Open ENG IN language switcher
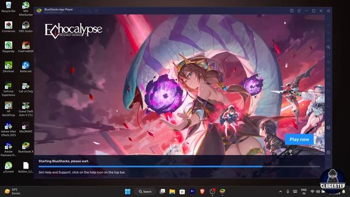The image size is (350, 197). (304, 192)
